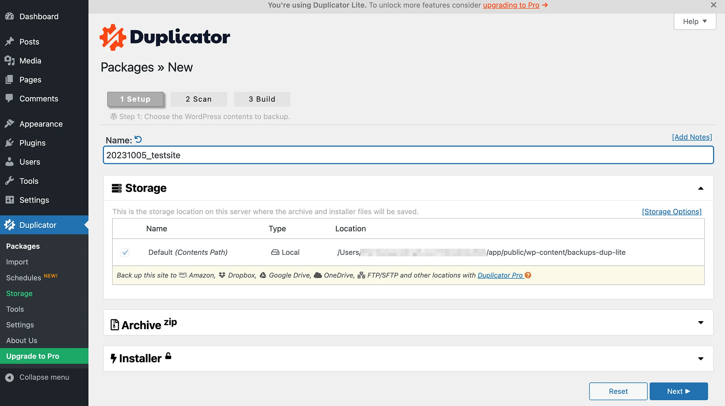Viewport: 725px width, 406px height.
Task: Enable the Archive zip section toggle
Action: pyautogui.click(x=701, y=323)
